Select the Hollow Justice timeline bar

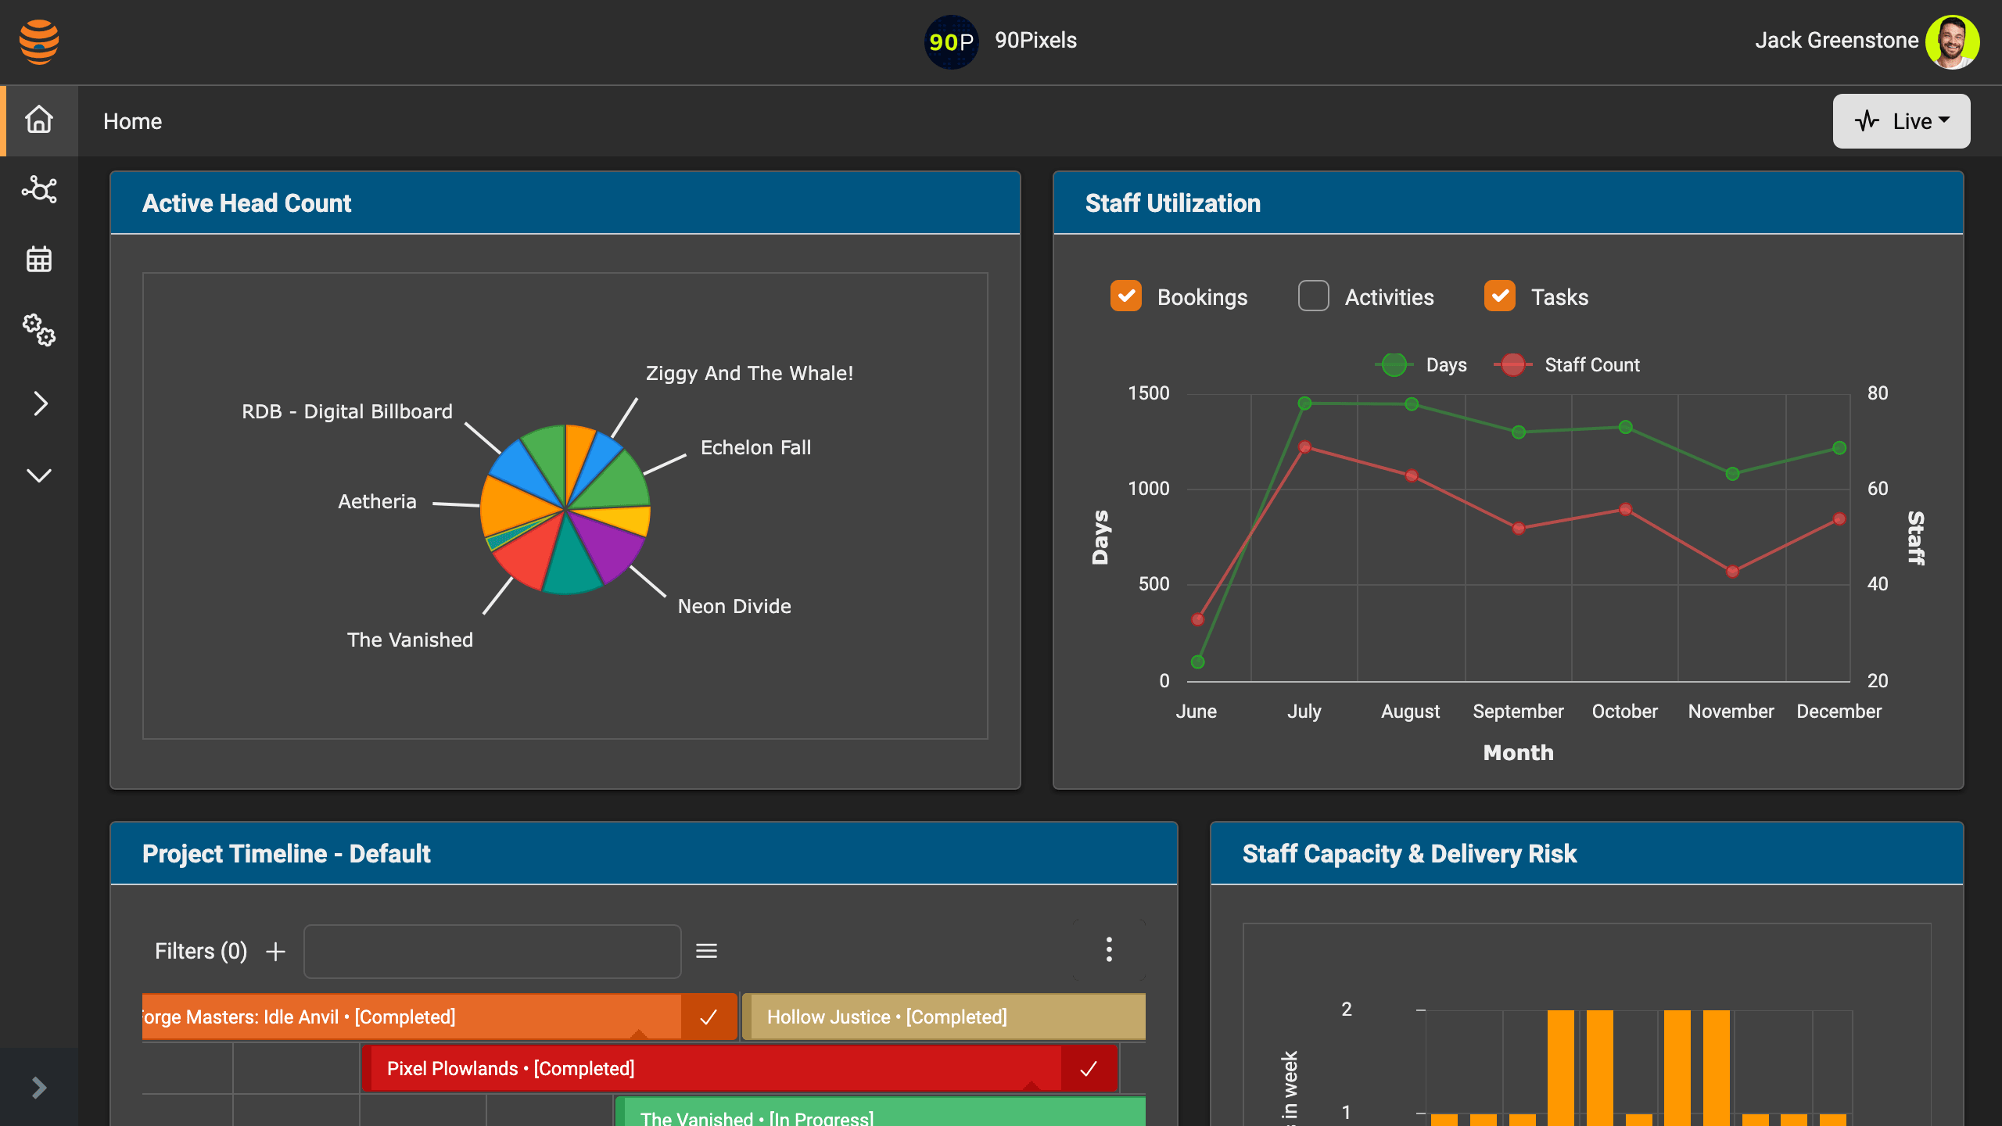pyautogui.click(x=944, y=1017)
